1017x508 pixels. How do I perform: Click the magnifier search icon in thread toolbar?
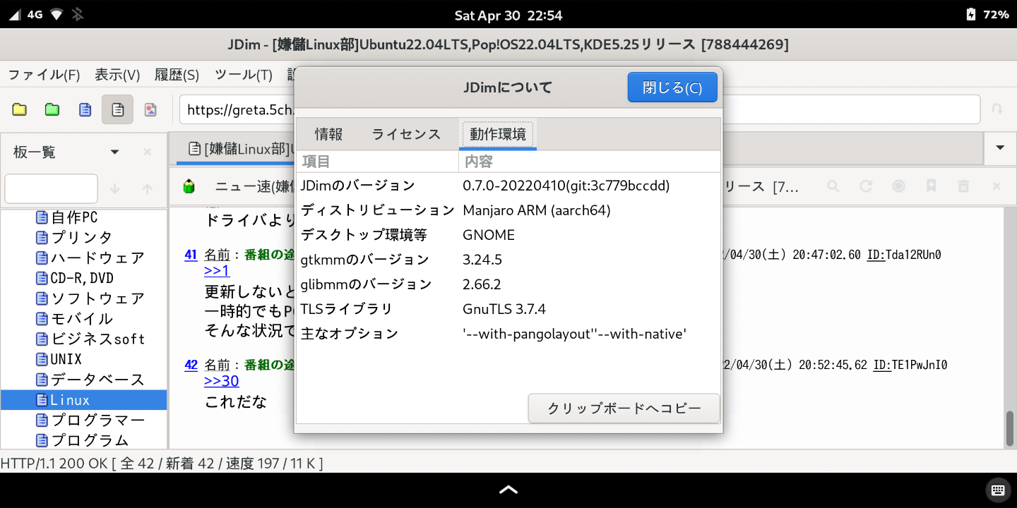tap(833, 186)
